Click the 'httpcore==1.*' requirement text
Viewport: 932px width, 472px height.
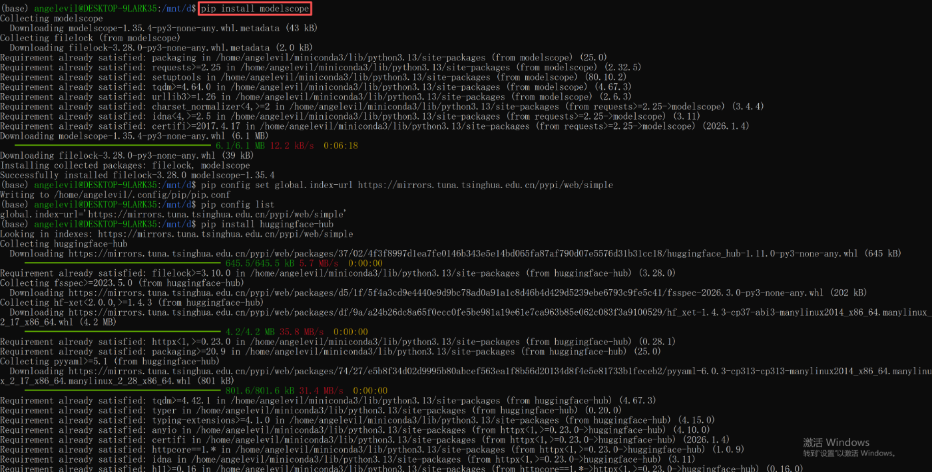click(183, 449)
